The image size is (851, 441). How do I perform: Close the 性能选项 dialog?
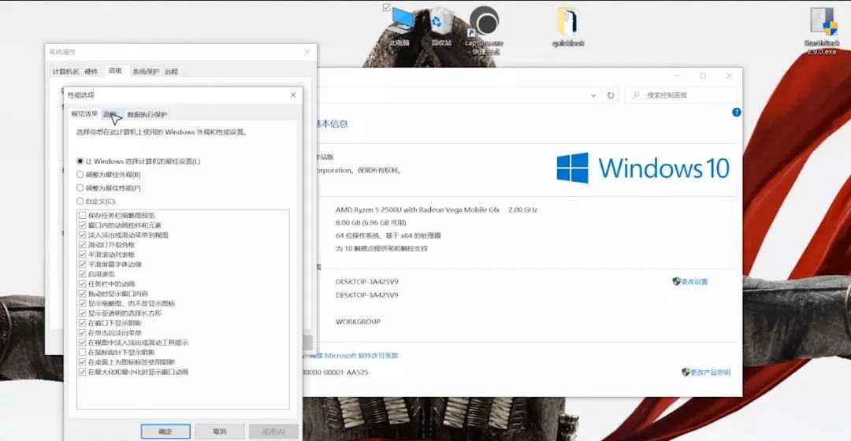click(293, 95)
